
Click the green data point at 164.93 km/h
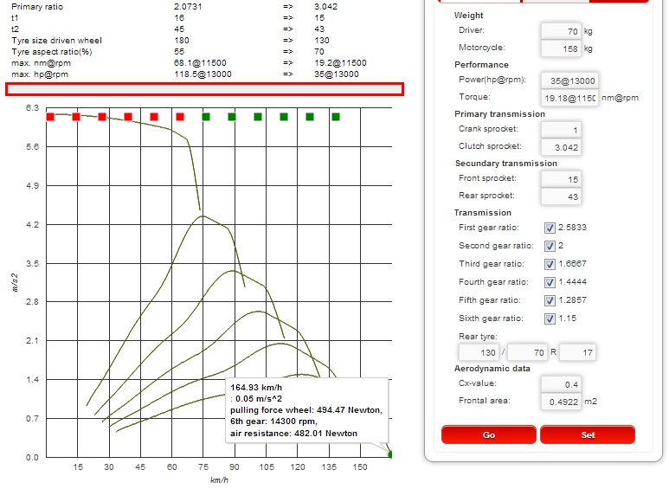coord(390,454)
